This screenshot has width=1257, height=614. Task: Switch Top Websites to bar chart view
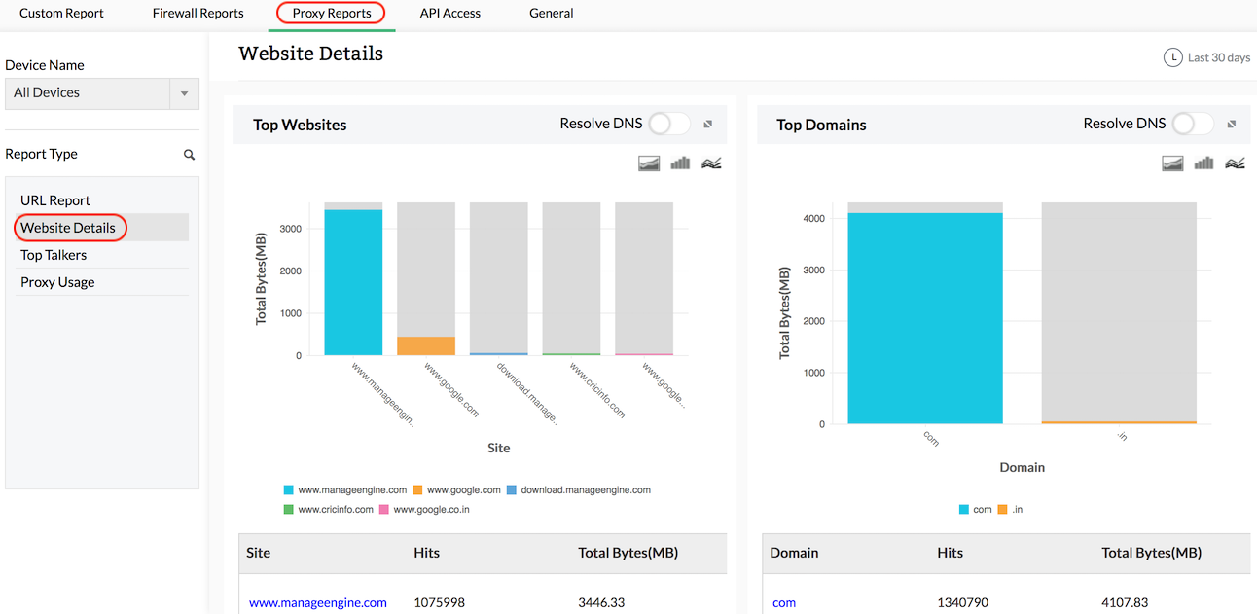point(679,163)
